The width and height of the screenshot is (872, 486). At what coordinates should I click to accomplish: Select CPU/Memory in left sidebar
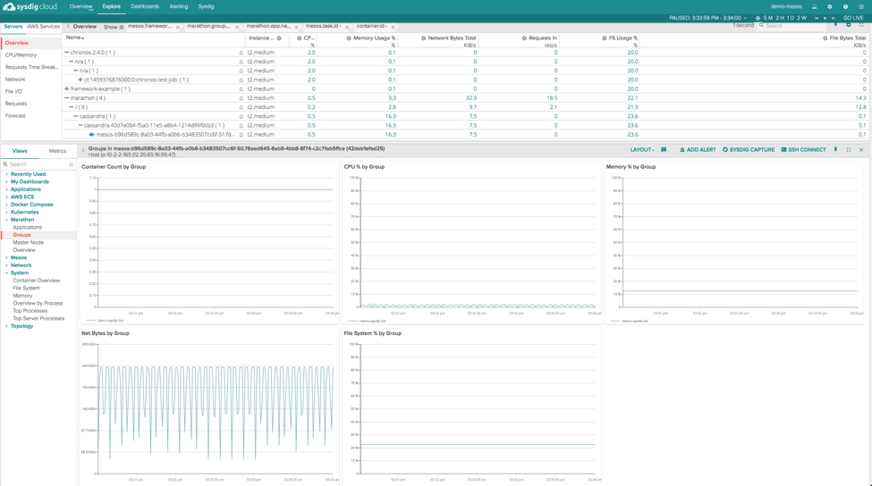pyautogui.click(x=21, y=55)
